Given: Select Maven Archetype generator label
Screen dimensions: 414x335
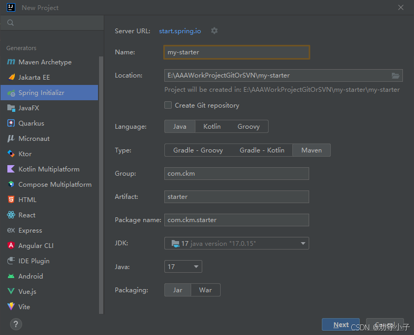Looking at the screenshot, I should [x=45, y=62].
